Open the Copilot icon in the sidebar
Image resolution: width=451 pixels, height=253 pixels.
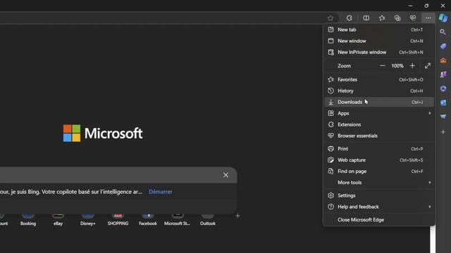click(443, 18)
